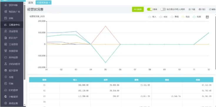The width and height of the screenshot is (216, 107).
Task: Click the 经营状况表_2025 chart title
Action: (37, 16)
